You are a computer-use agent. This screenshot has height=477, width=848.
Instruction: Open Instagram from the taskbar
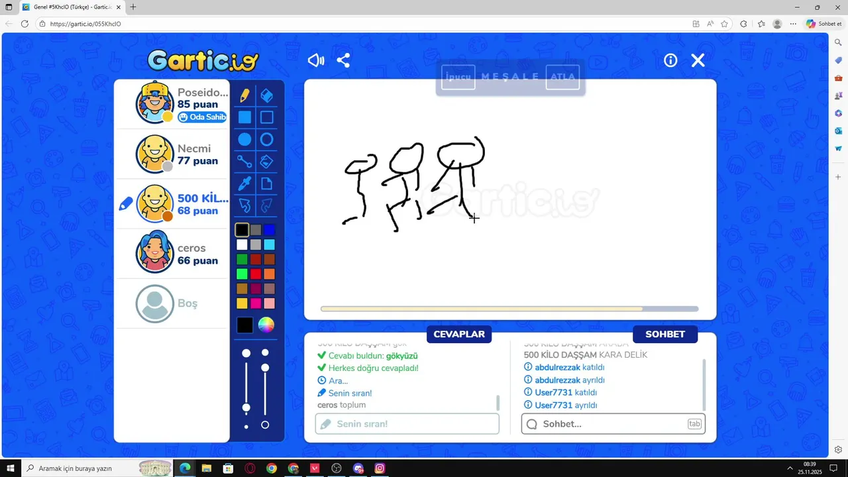click(x=380, y=468)
